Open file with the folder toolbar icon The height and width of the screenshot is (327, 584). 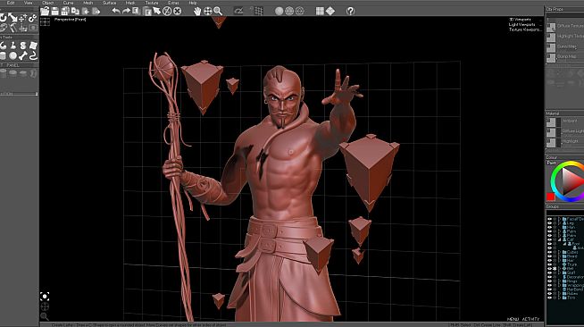pyautogui.click(x=45, y=12)
